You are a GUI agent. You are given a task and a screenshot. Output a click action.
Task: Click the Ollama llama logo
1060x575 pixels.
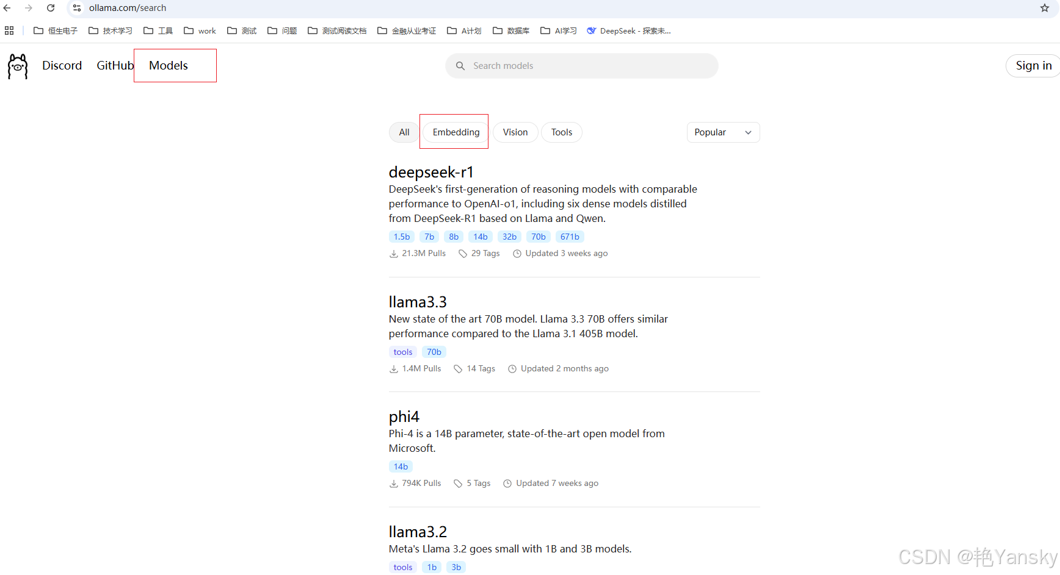[18, 66]
